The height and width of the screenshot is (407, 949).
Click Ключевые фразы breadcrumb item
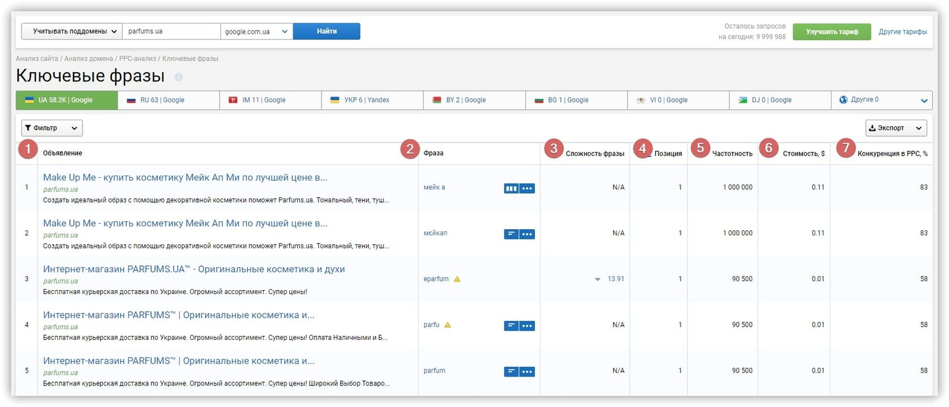pyautogui.click(x=190, y=59)
